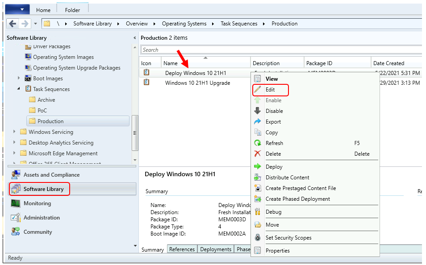
Task: Select the Deploy Windows 10 21H1 row
Action: tap(196, 73)
